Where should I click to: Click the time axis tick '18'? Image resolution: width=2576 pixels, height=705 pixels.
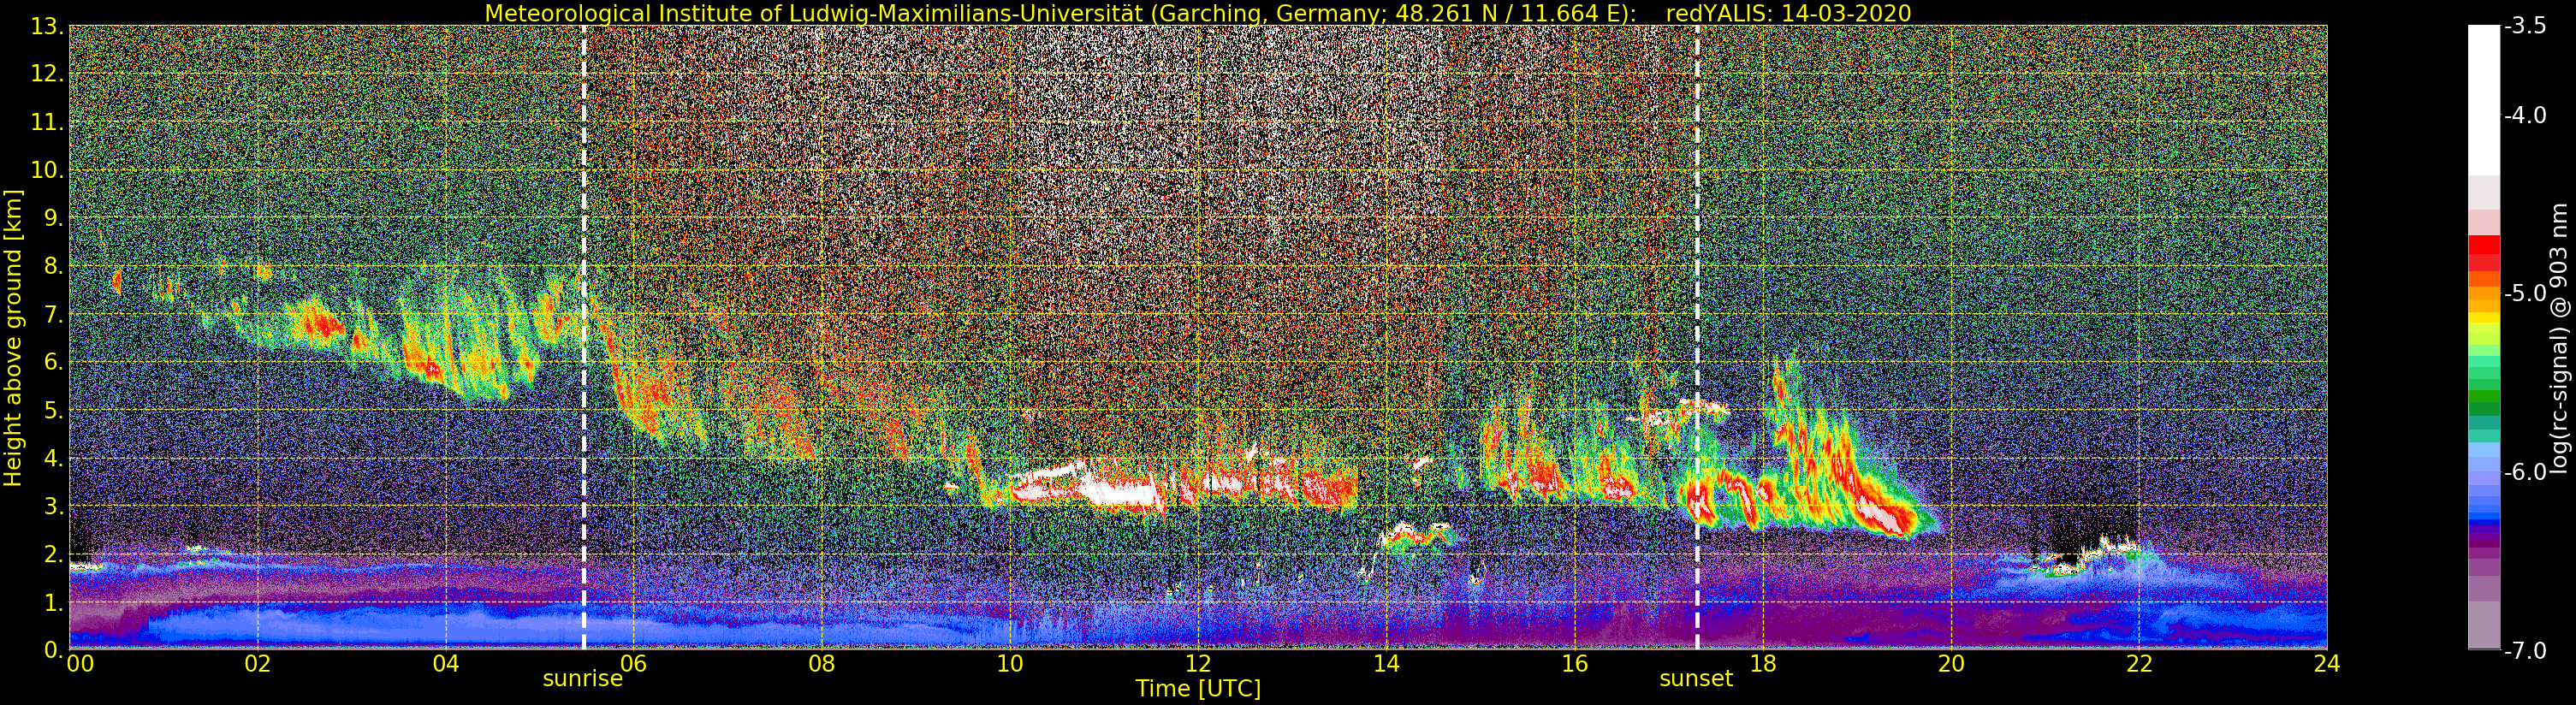[1763, 664]
